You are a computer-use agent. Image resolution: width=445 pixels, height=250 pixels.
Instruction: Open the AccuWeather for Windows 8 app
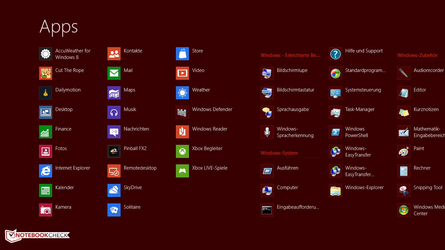pyautogui.click(x=46, y=54)
